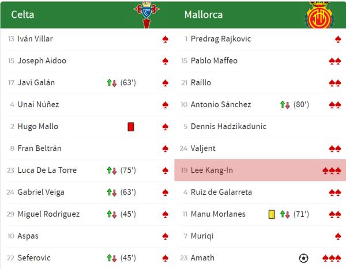Select the Celta team header

point(23,14)
